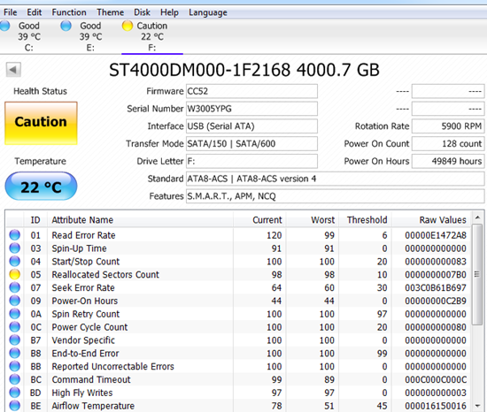Click the Power On Count value 128 count
Screen dimensions: 487x412
click(x=448, y=143)
